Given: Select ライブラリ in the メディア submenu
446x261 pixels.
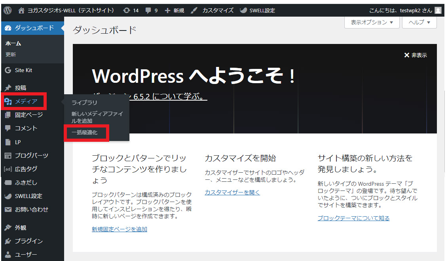Looking at the screenshot, I should point(84,103).
